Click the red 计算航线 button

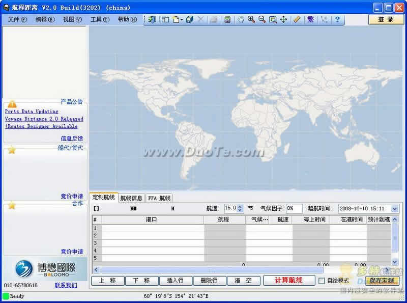(288, 280)
